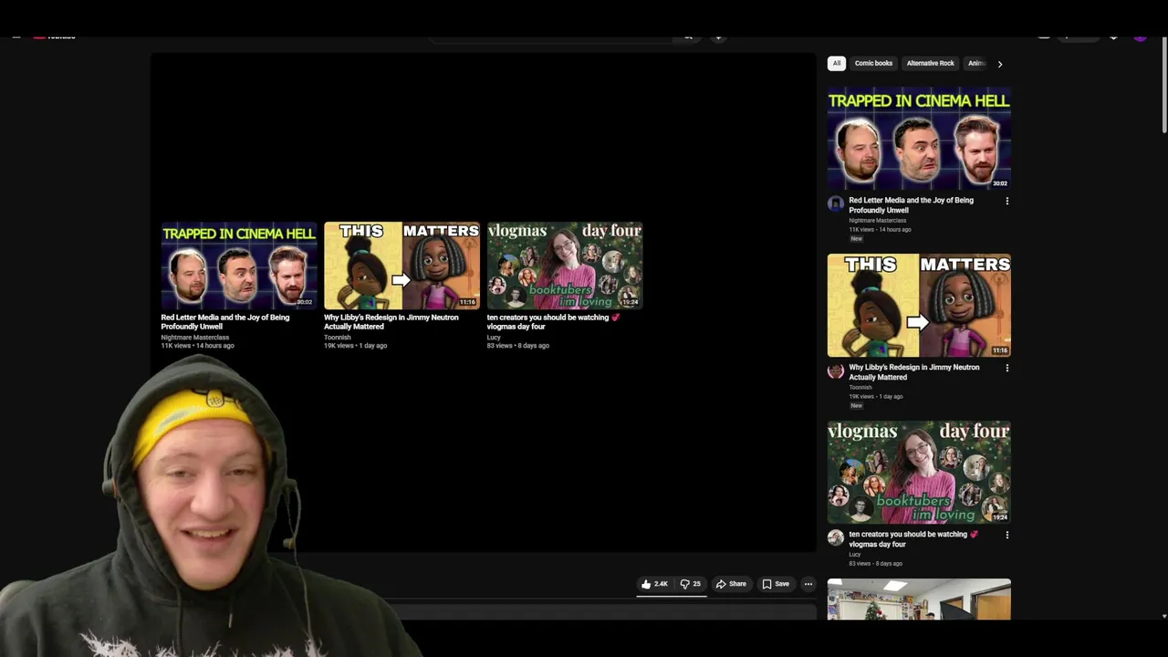Like the video with 2.4K likes
Screen dimensions: 1168x657
click(x=654, y=584)
